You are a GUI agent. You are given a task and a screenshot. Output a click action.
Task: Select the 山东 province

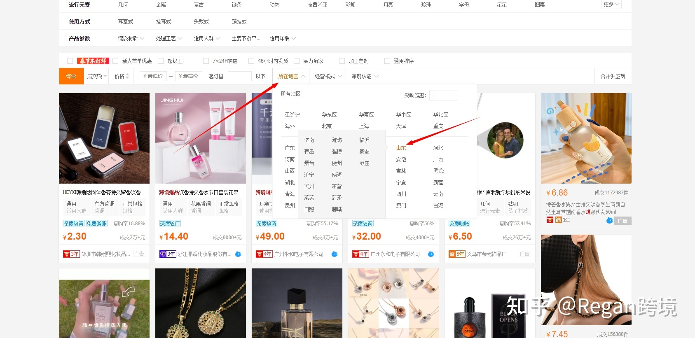point(401,148)
